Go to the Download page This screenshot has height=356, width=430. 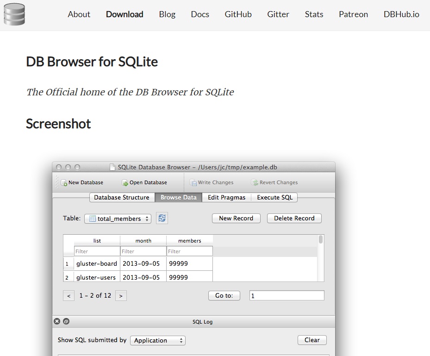pos(125,14)
